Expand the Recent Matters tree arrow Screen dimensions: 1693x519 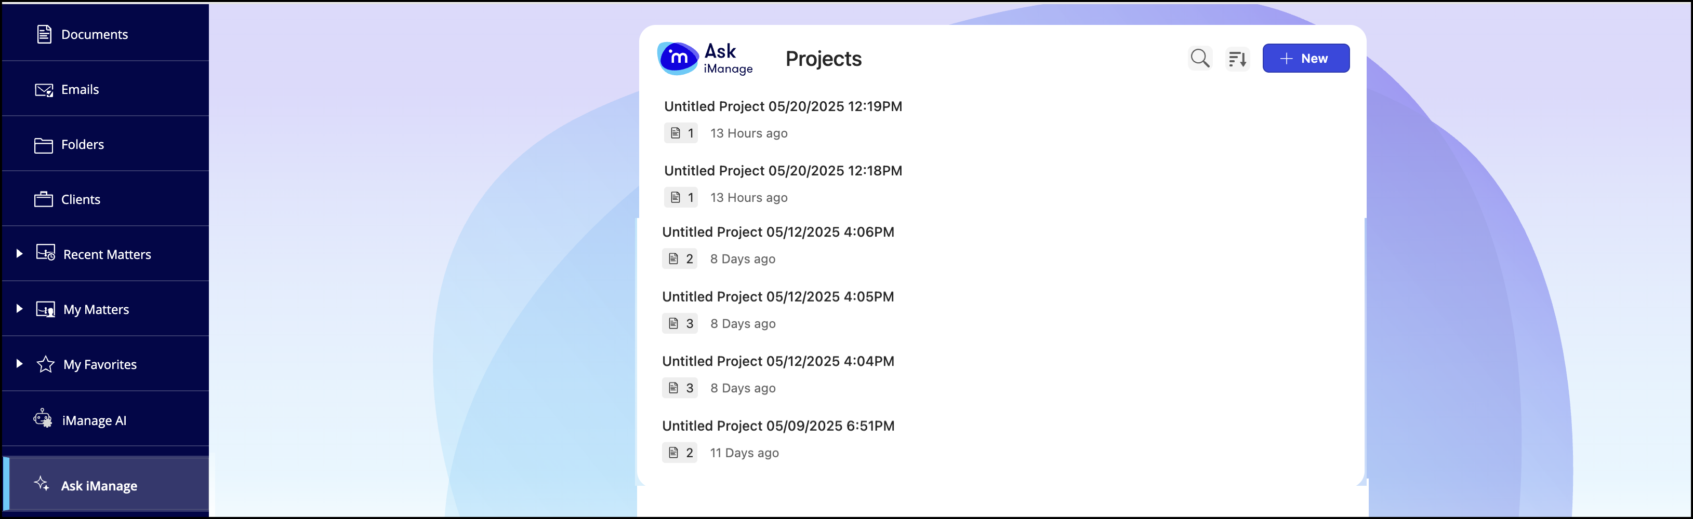coord(19,253)
